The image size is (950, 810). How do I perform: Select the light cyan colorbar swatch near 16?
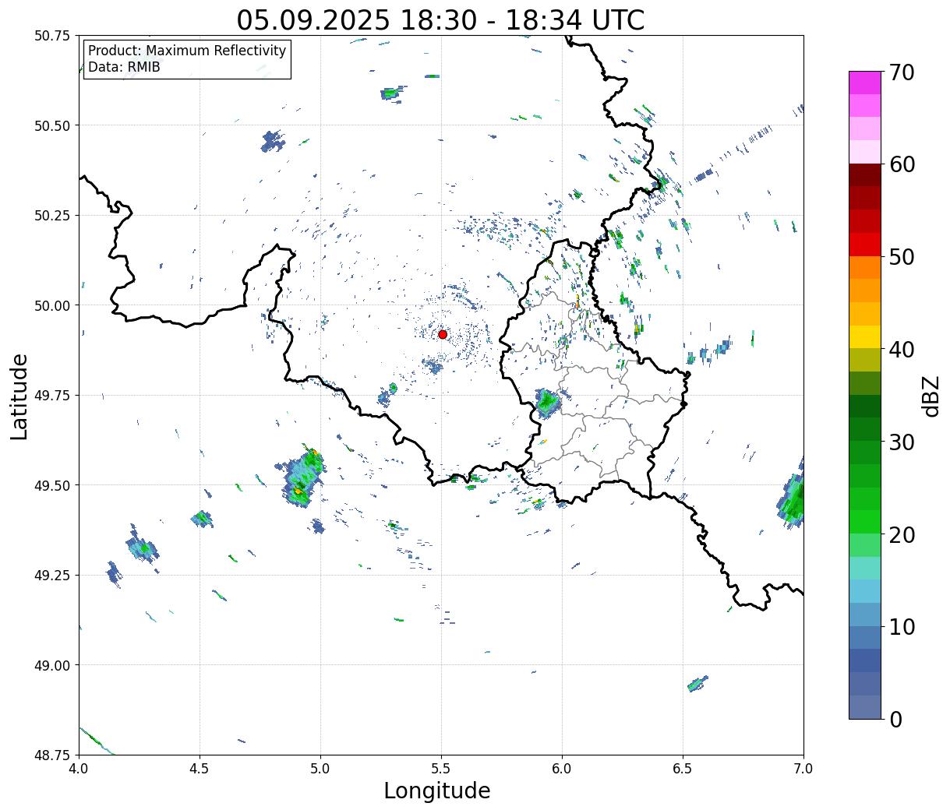point(865,569)
